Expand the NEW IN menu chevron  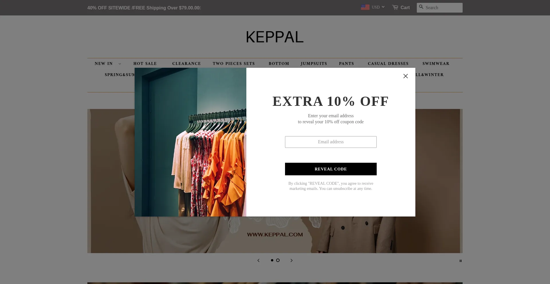(x=120, y=64)
